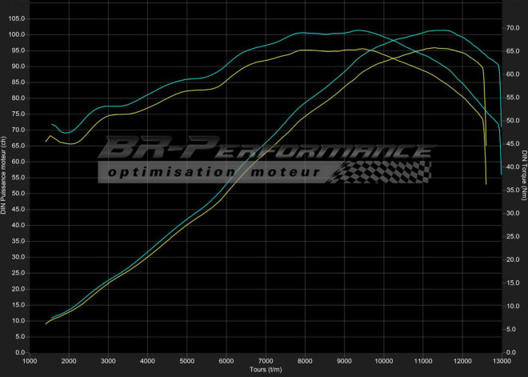This screenshot has height=377, width=528.
Task: Click the 105.0 tick on the power axis
Action: tap(18, 18)
